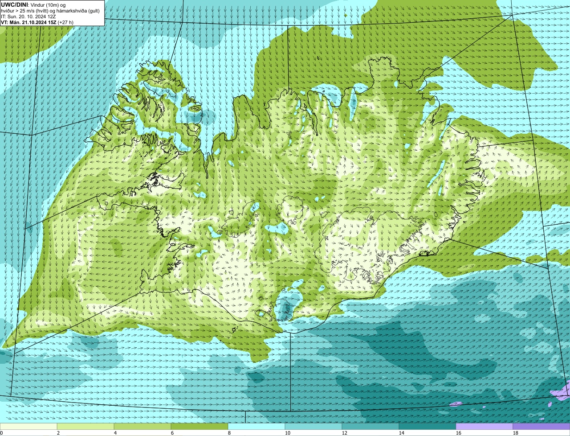Click the '12' label on the colour scale
The width and height of the screenshot is (570, 436).
[345, 433]
